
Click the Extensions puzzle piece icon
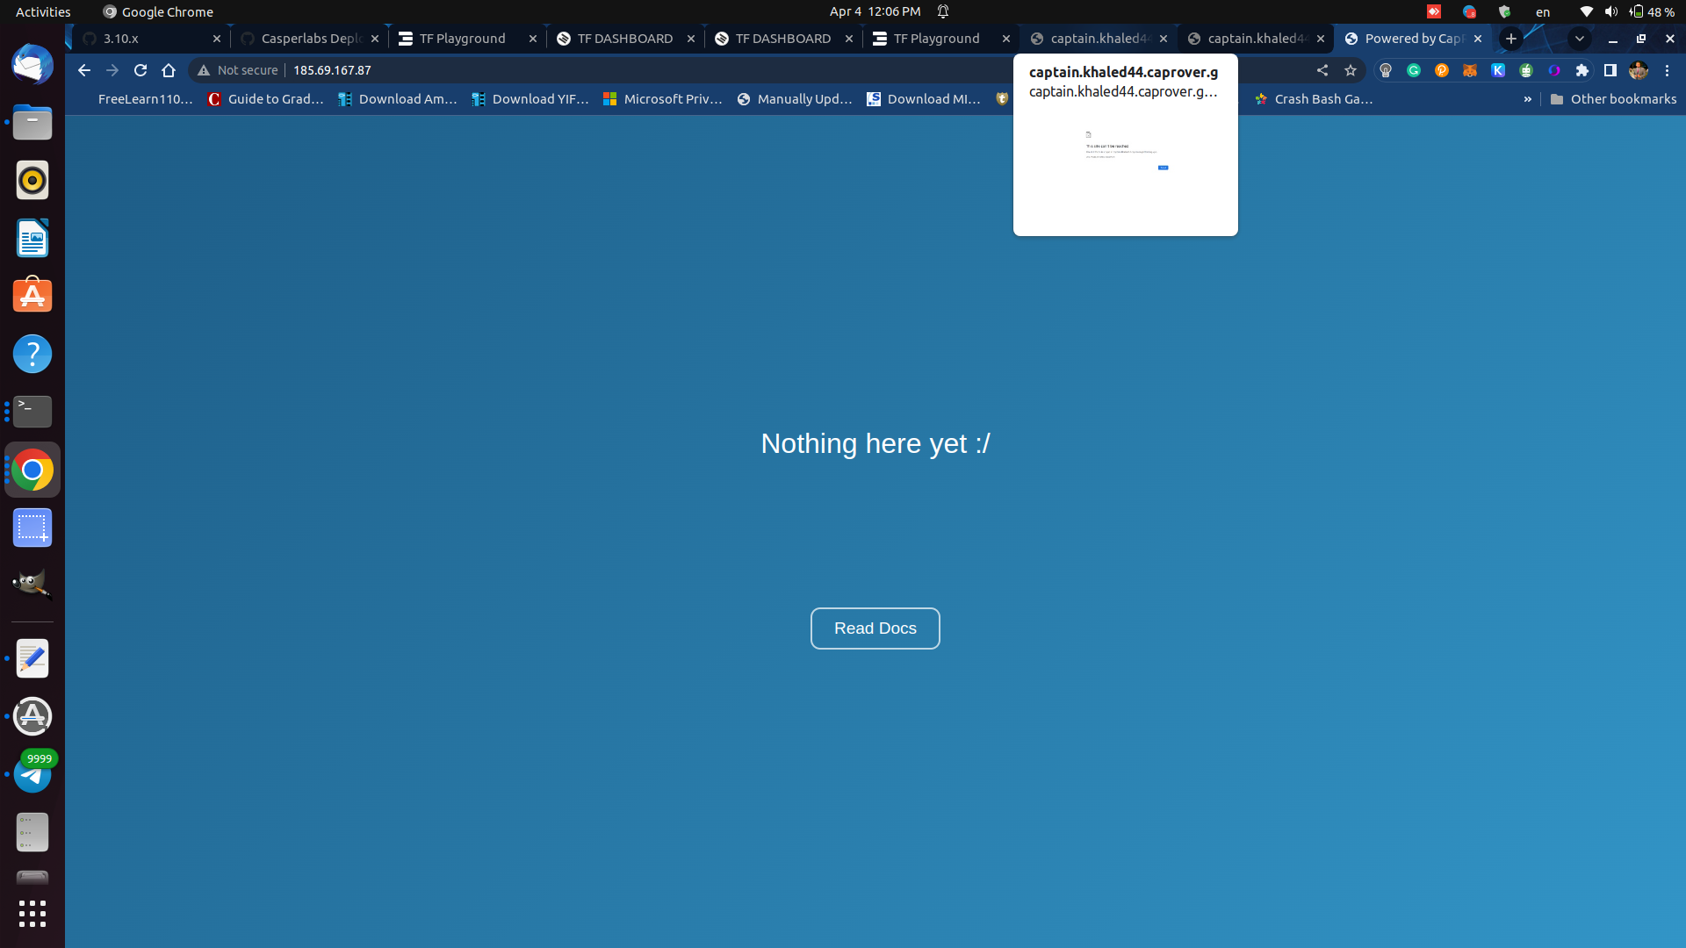pos(1582,70)
